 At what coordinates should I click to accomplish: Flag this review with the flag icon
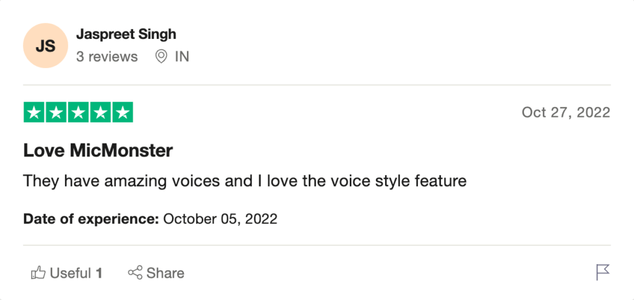pyautogui.click(x=602, y=272)
